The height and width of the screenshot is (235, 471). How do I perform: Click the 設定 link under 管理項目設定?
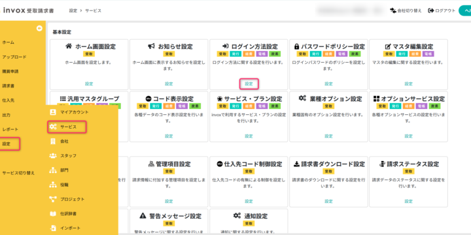click(x=169, y=202)
